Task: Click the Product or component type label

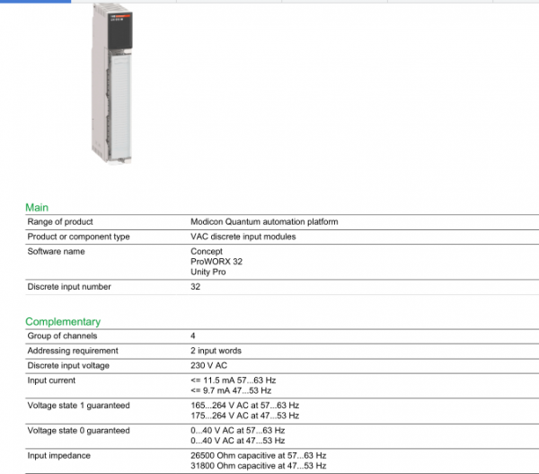Action: tap(79, 237)
